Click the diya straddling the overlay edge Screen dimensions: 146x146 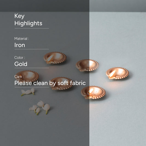(x=87, y=65)
